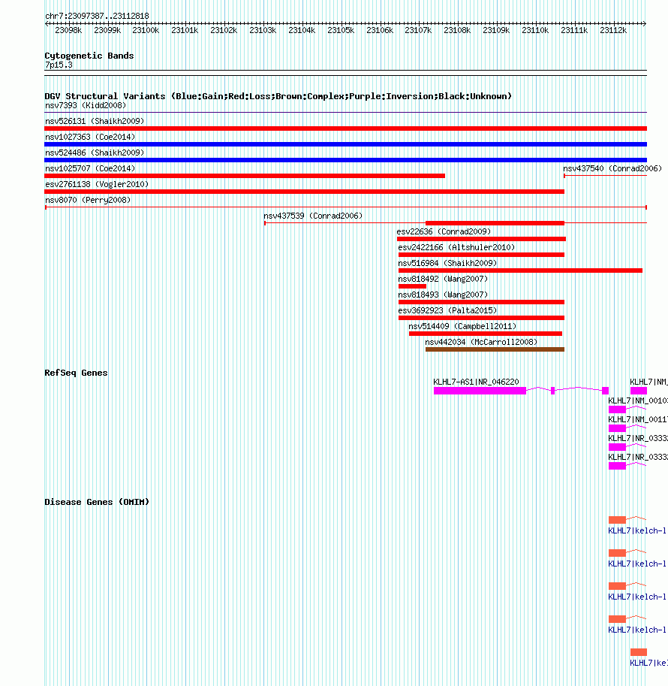The width and height of the screenshot is (668, 686).
Task: Click the esv2422166 (Altshuler2010) label
Action: pos(456,247)
